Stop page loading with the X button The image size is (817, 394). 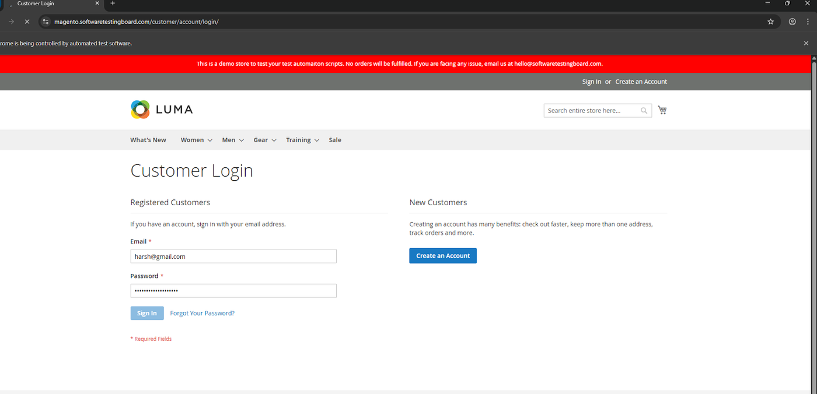click(27, 22)
